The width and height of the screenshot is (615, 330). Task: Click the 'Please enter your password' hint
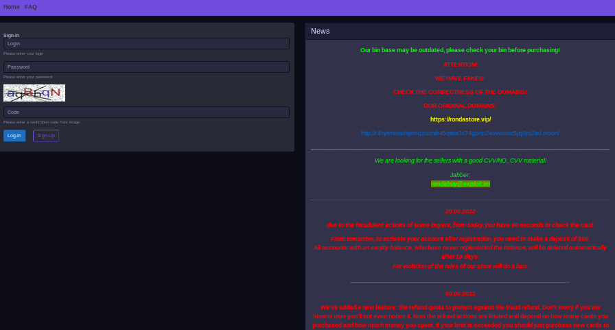27,77
